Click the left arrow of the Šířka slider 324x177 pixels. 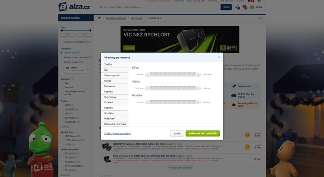pyautogui.click(x=148, y=74)
